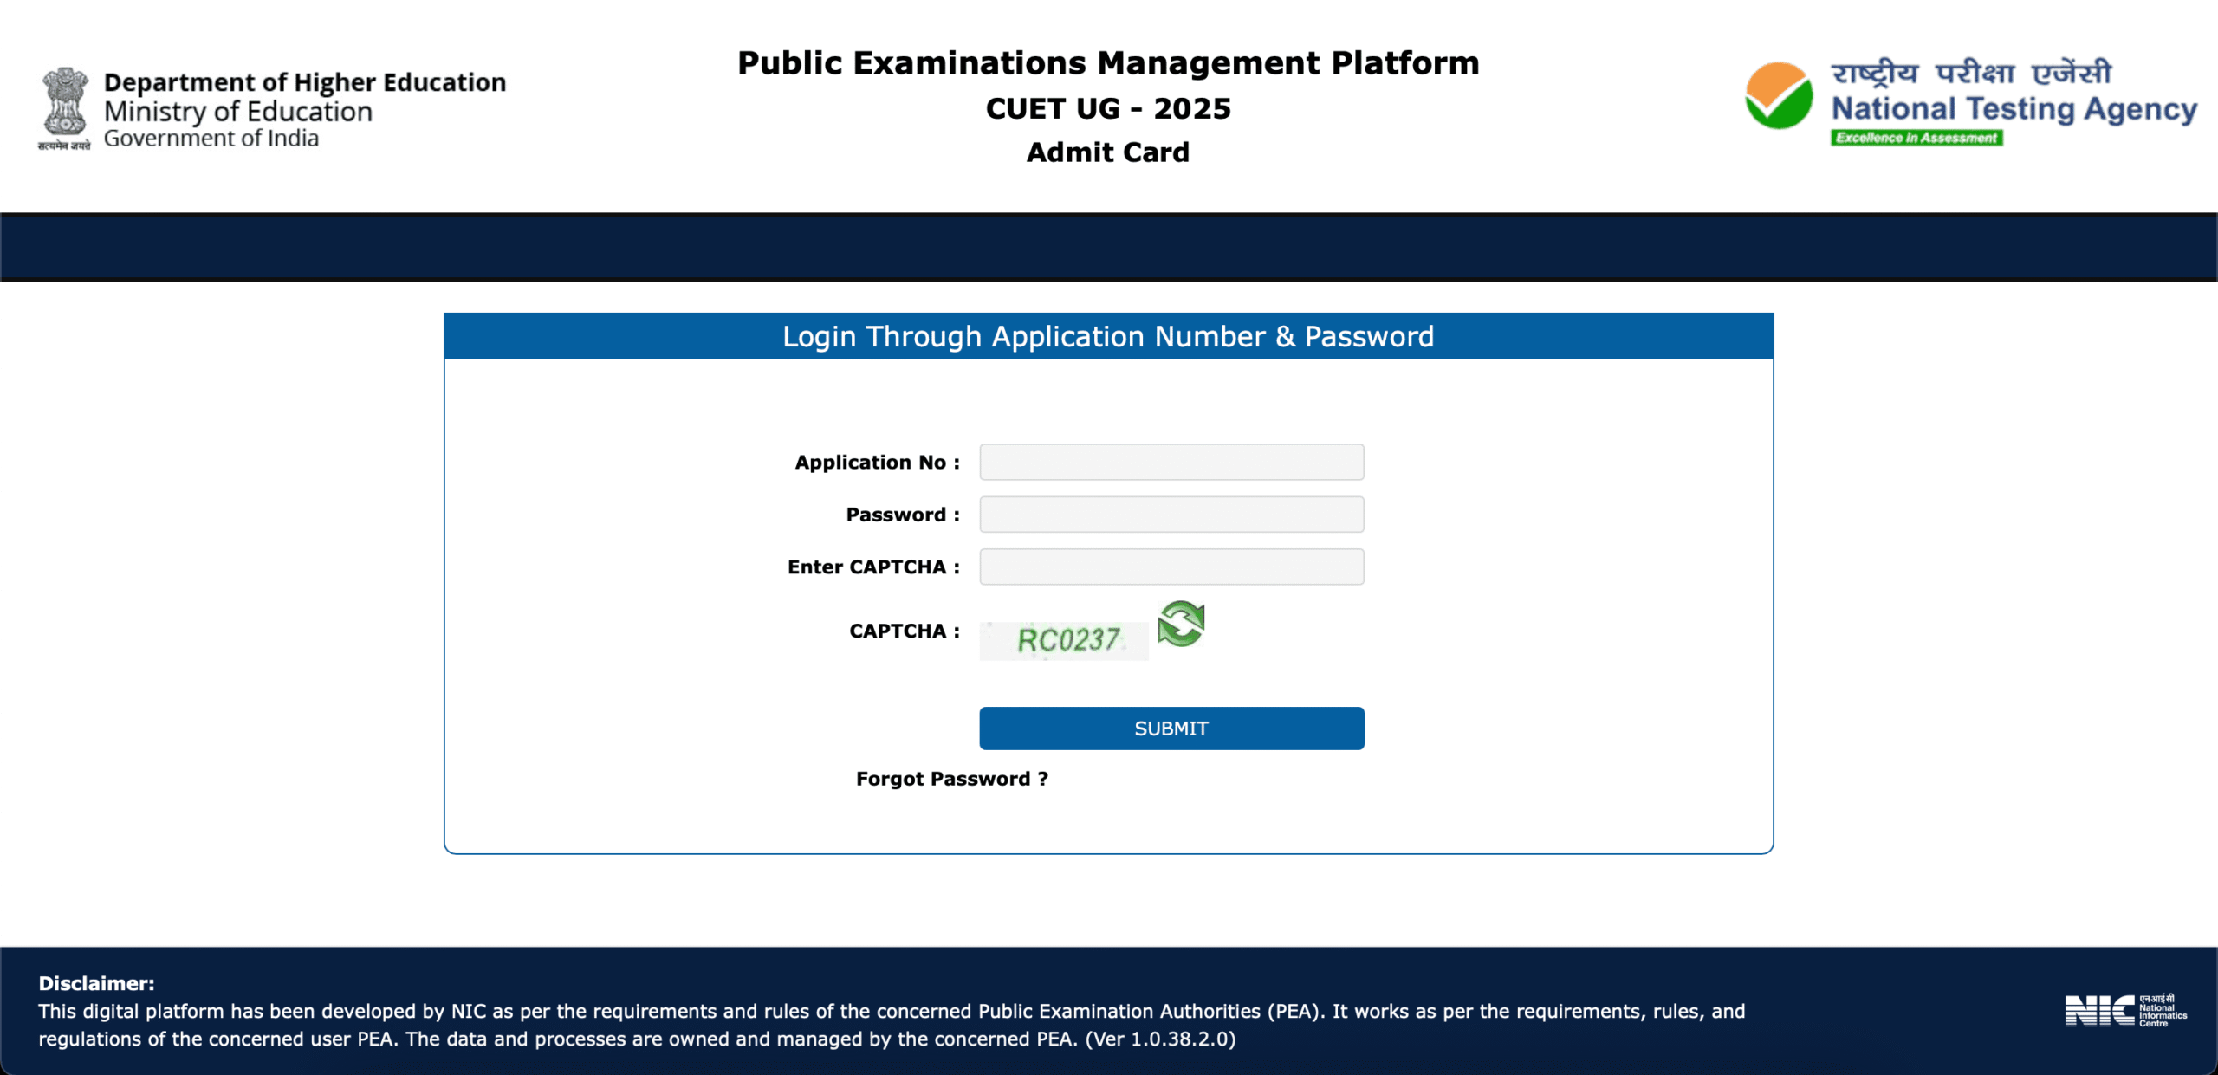
Task: Click the Application No label
Action: click(877, 463)
